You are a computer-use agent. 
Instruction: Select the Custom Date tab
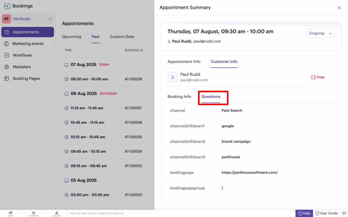coord(122,37)
